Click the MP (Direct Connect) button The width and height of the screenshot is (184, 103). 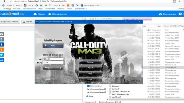53,68
